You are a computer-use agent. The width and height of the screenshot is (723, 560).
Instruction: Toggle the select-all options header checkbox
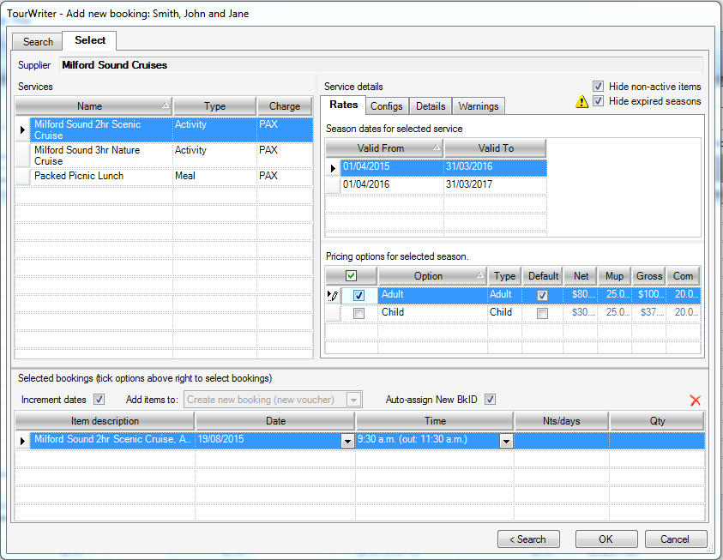(x=352, y=276)
